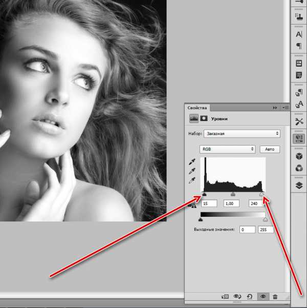
Task: Click the white output levels slider
Action: (x=265, y=219)
